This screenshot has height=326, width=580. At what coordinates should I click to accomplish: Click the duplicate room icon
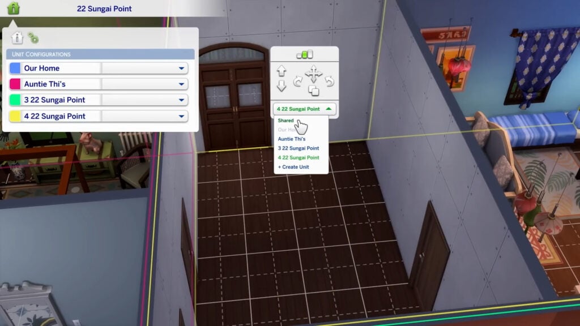point(313,91)
